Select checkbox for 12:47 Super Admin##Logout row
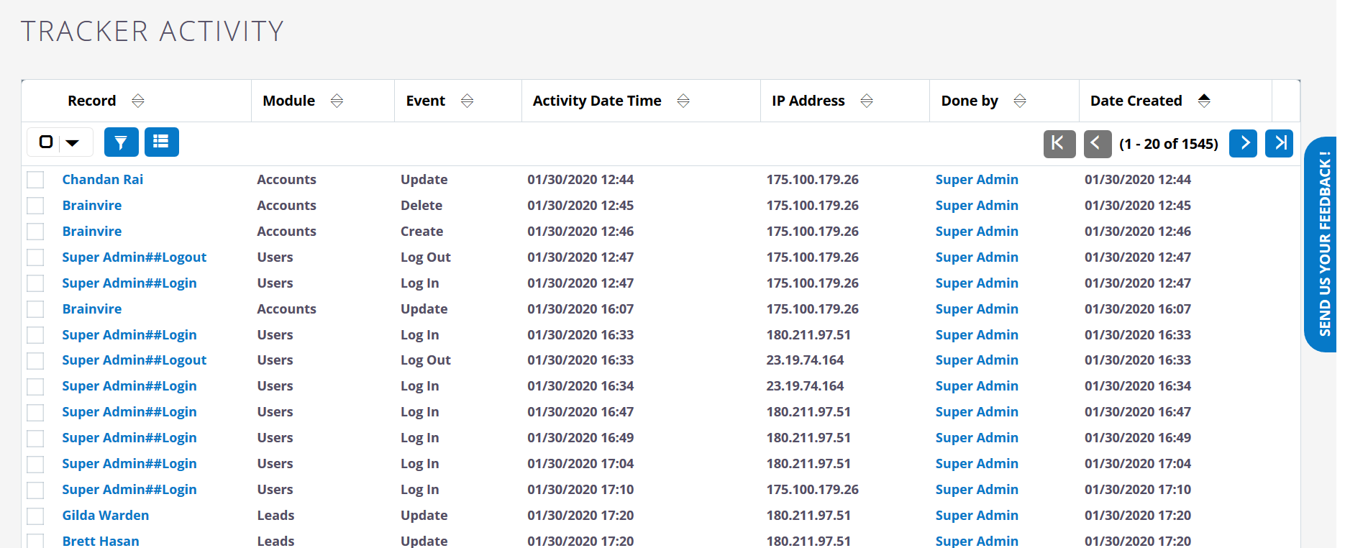 [35, 257]
